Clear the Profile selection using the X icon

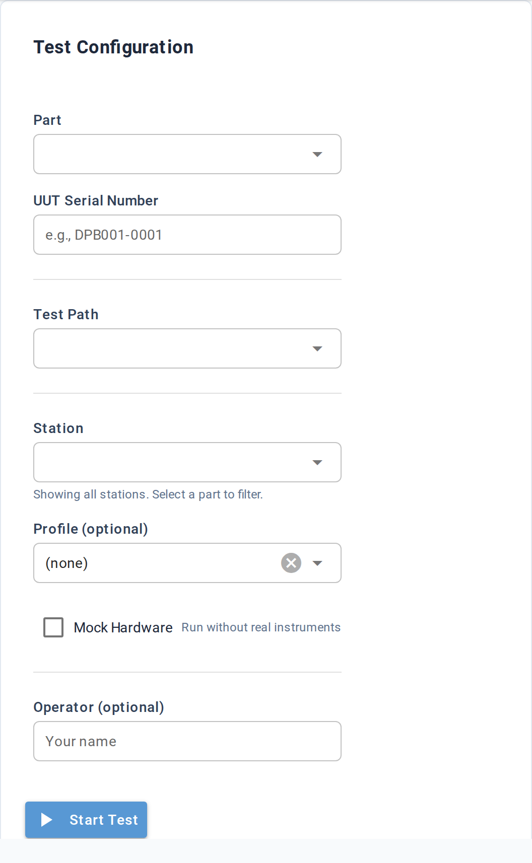pos(291,563)
